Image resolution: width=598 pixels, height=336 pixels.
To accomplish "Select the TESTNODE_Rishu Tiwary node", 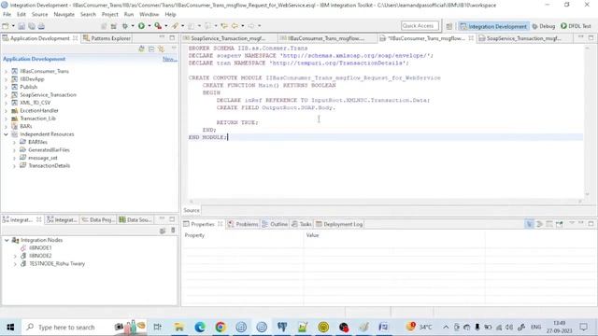I will click(x=57, y=263).
